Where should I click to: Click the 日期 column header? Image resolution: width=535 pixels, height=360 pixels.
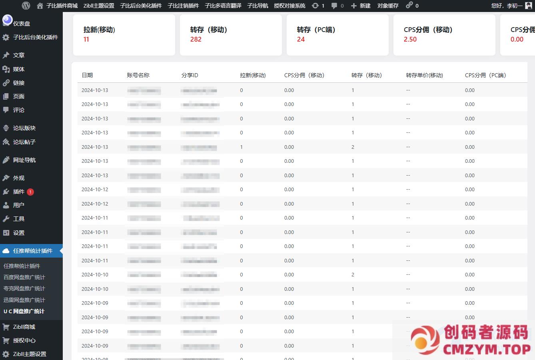coord(87,75)
